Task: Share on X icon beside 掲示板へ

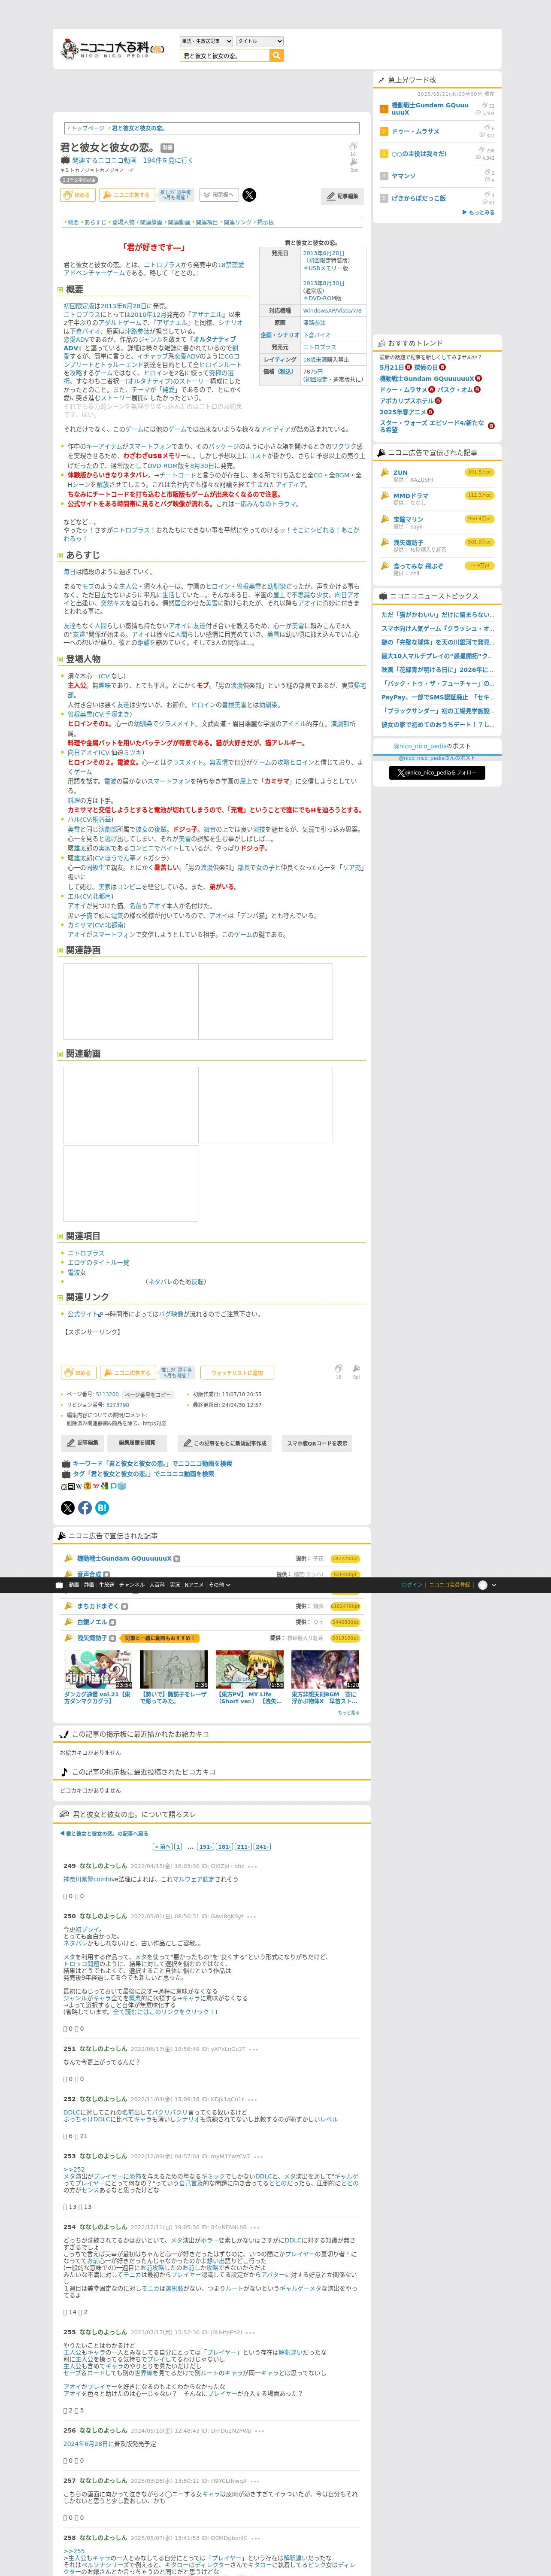Action: (249, 195)
